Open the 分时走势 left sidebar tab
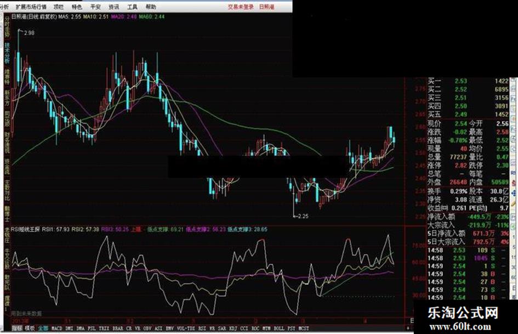The image size is (518, 334). (x=7, y=27)
